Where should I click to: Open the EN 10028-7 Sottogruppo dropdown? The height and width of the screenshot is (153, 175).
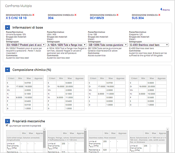(x=26, y=45)
